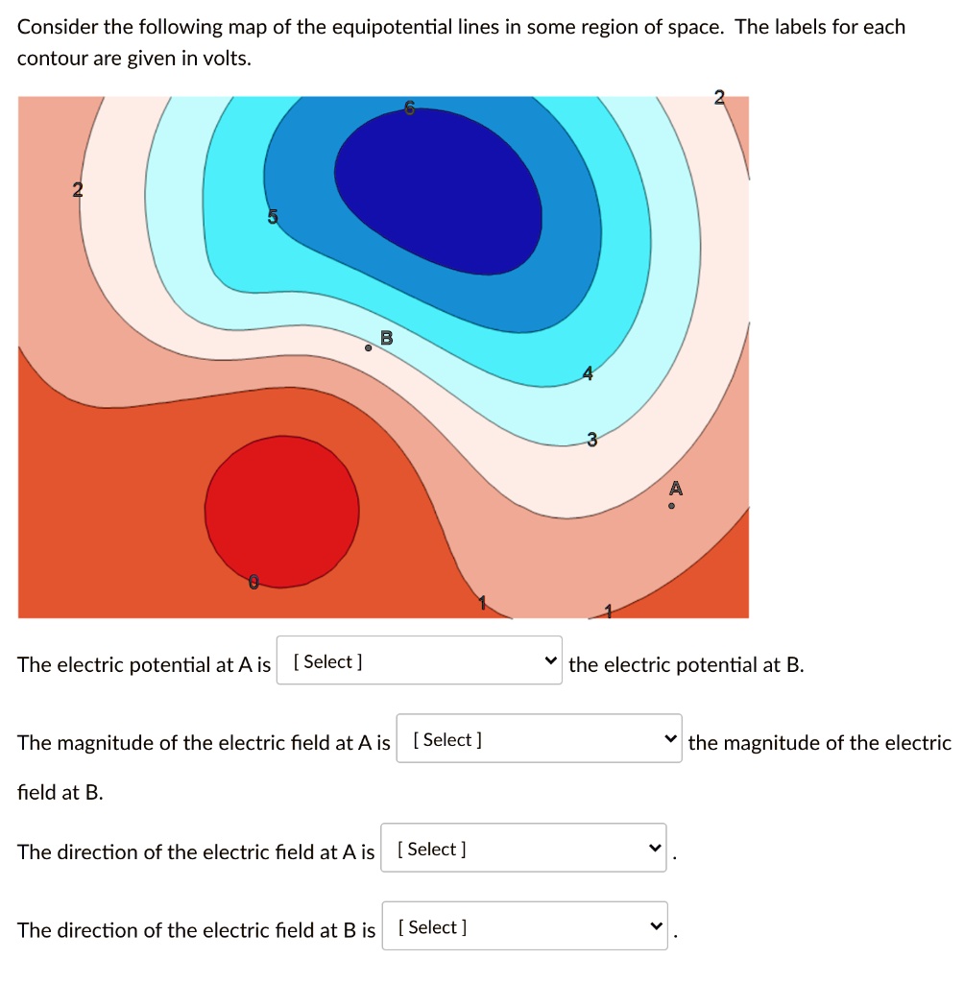Click the contour label 4 on the map

[587, 374]
